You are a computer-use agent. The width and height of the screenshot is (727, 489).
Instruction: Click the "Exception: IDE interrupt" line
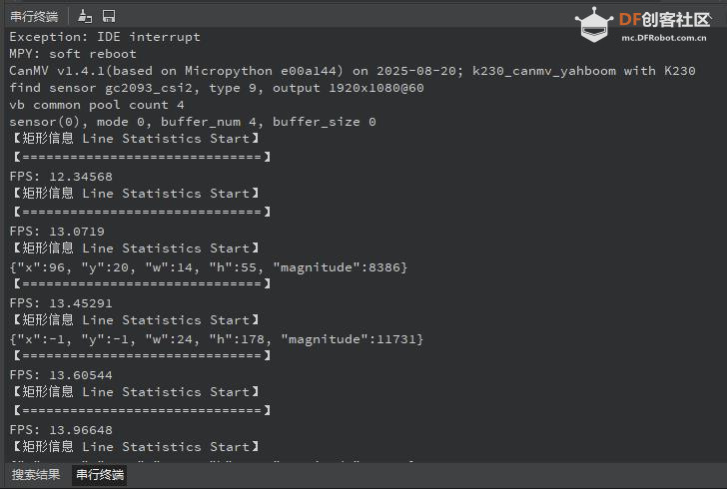point(105,37)
